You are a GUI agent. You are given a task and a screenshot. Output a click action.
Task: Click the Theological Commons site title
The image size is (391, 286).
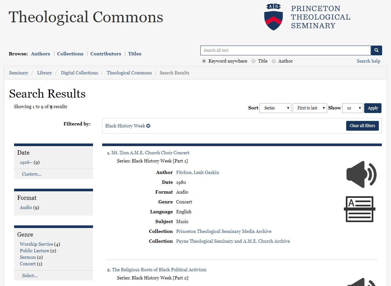(86, 17)
